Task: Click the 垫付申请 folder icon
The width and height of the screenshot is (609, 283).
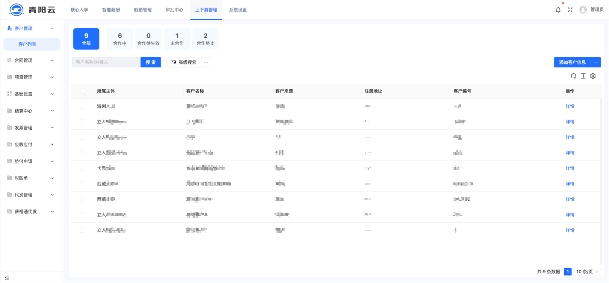Action: tap(9, 161)
